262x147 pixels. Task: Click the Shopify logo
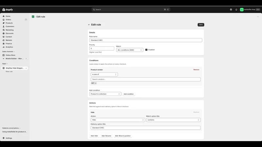[x=8, y=10]
